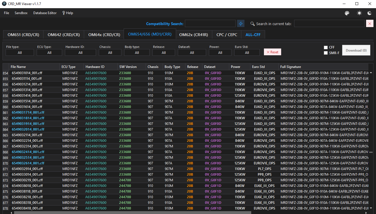Screen dimensions: 376x214
Task: Enable the CFF checkbox
Action: (326, 47)
